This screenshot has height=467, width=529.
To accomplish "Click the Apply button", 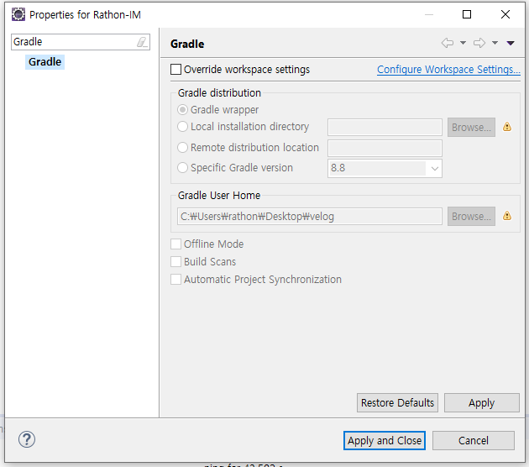I will (481, 402).
